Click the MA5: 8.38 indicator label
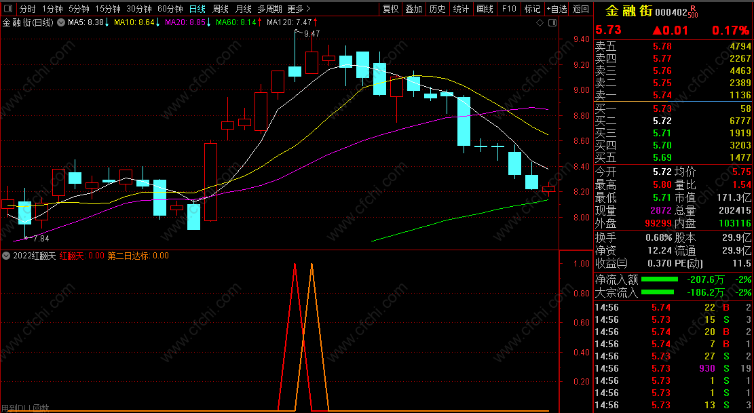Viewport: 754px width, 413px height. (x=88, y=22)
